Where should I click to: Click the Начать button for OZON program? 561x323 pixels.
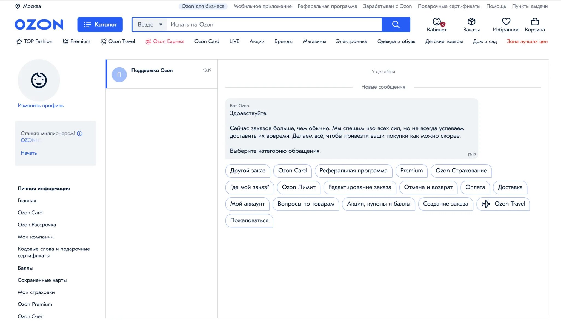click(29, 153)
